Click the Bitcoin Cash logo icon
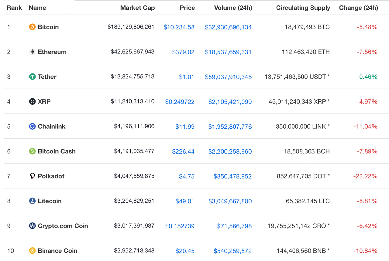 coord(32,151)
